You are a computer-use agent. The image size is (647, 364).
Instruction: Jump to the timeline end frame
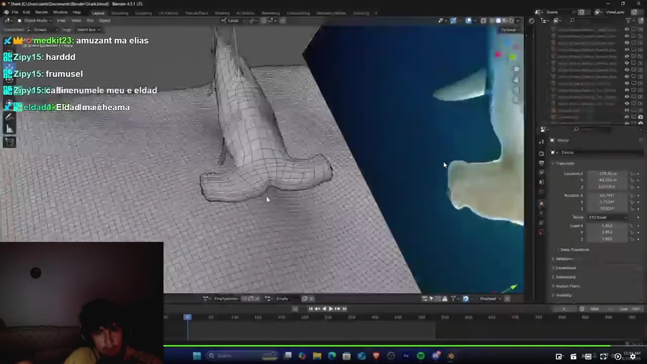[345, 309]
